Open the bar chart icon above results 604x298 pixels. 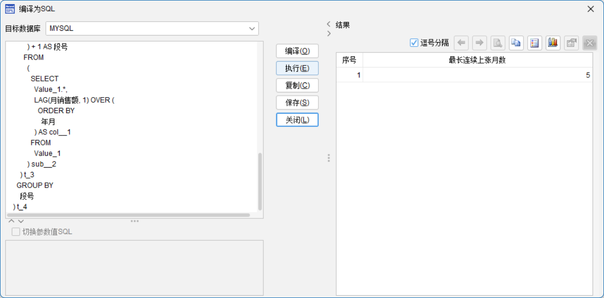pos(553,43)
